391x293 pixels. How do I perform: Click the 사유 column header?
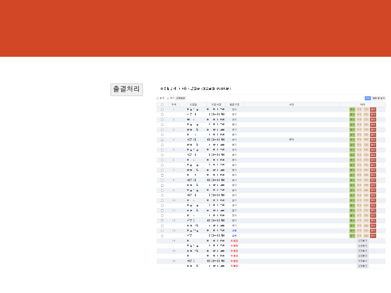pos(291,105)
